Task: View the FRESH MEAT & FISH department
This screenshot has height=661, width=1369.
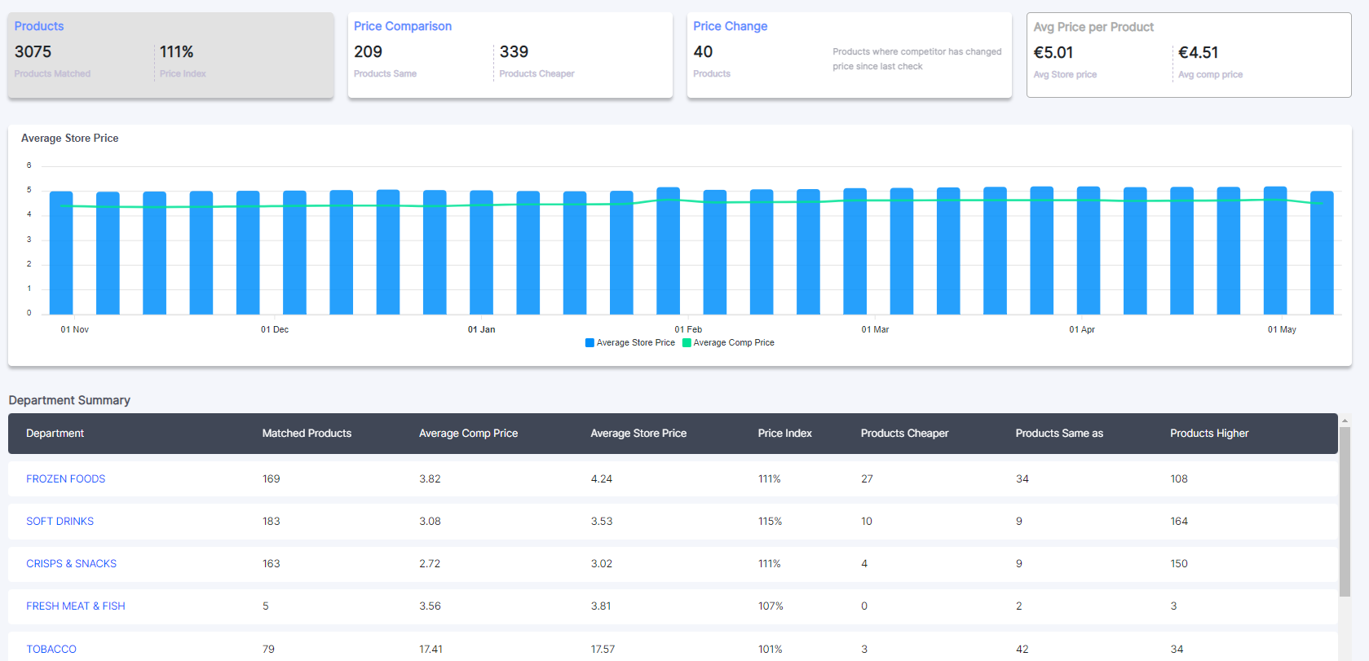Action: pyautogui.click(x=75, y=606)
